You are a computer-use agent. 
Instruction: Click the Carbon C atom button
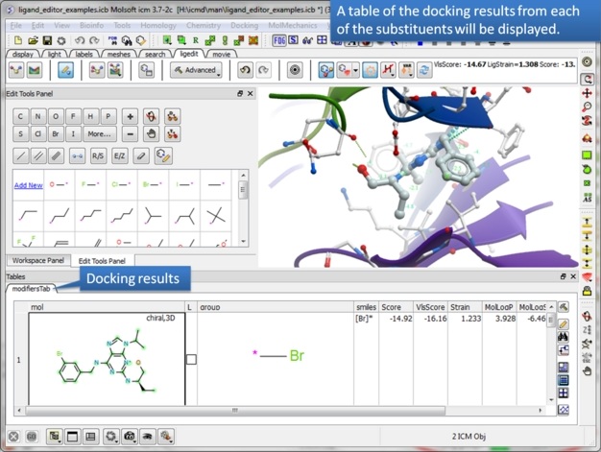[x=20, y=116]
